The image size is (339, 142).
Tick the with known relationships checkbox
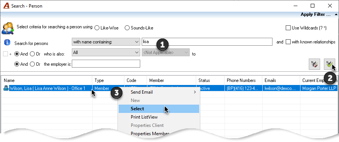tap(288, 42)
